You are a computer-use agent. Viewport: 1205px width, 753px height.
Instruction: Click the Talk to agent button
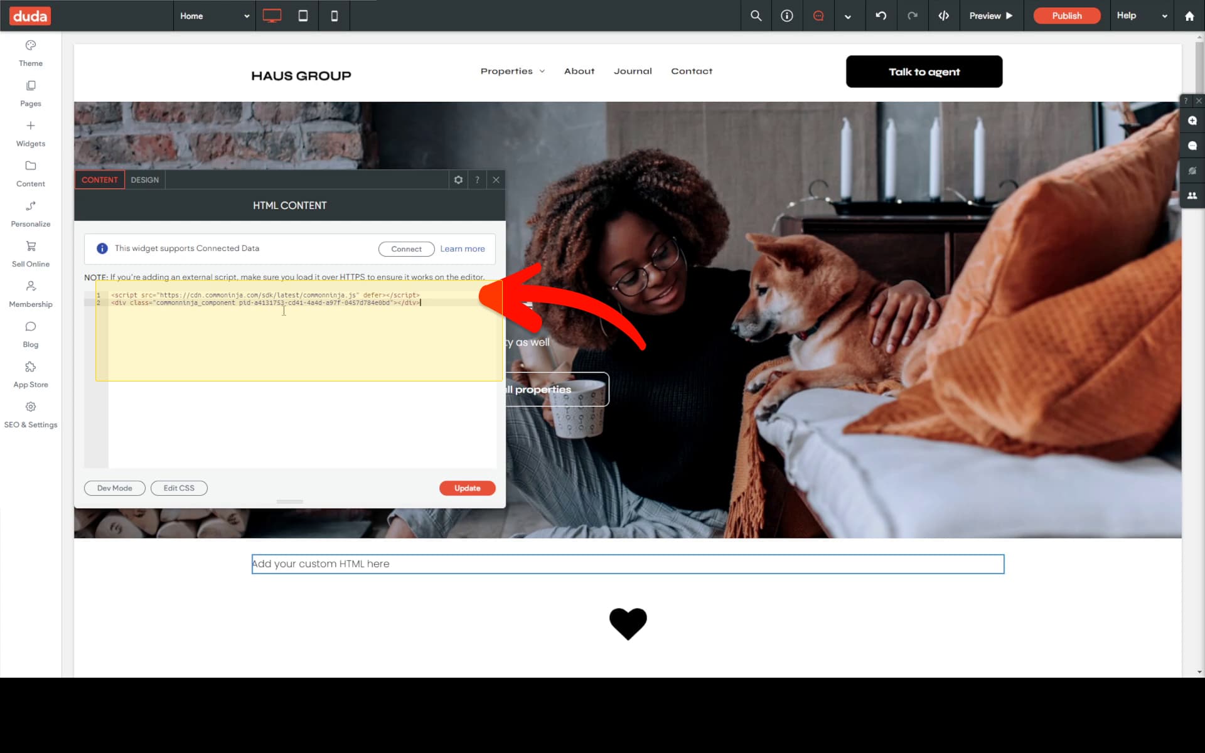(x=924, y=72)
